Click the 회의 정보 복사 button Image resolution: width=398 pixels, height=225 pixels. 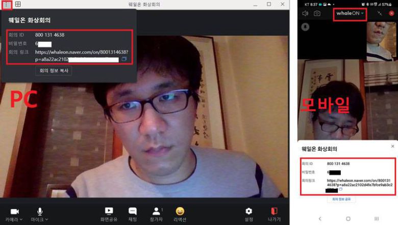(53, 71)
